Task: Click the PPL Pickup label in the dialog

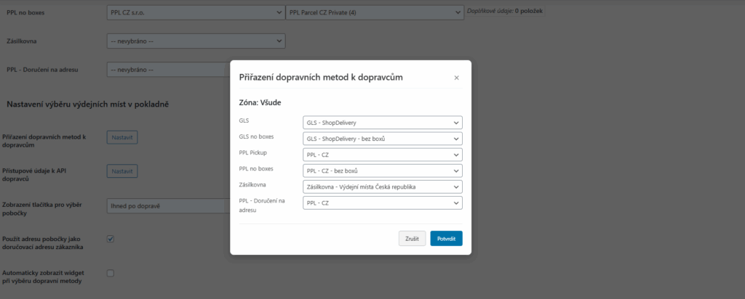Action: (254, 152)
